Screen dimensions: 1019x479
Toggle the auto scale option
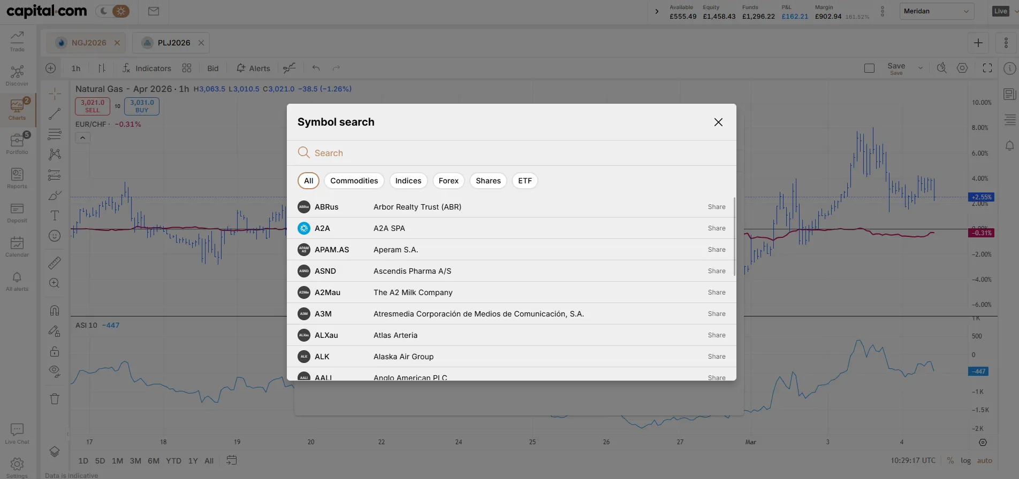985,460
